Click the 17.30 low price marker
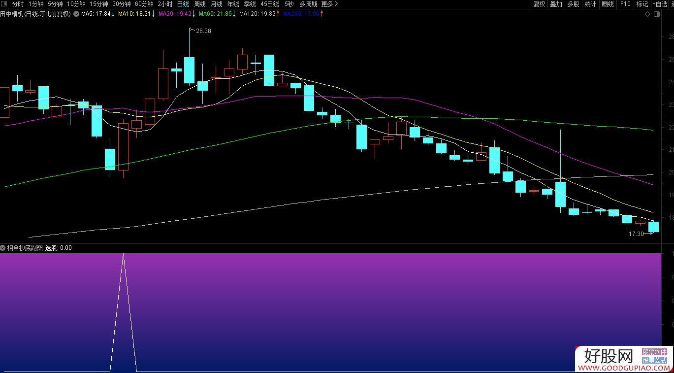The height and width of the screenshot is (373, 674). click(636, 234)
